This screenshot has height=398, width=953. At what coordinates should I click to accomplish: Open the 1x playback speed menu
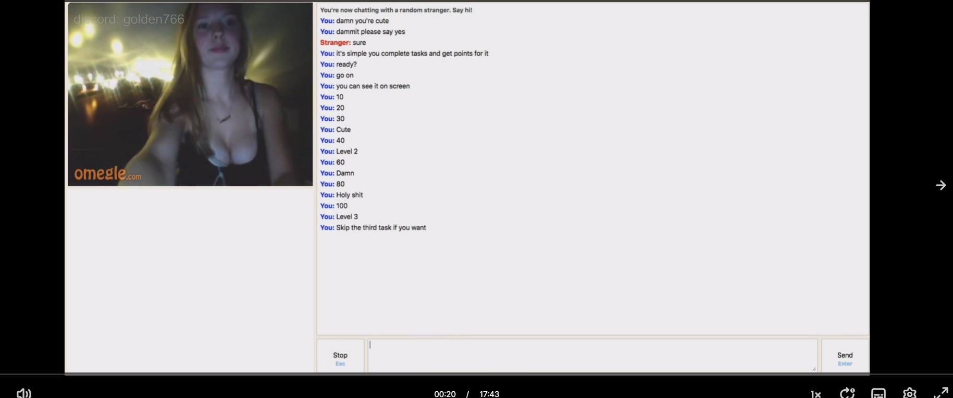point(816,394)
